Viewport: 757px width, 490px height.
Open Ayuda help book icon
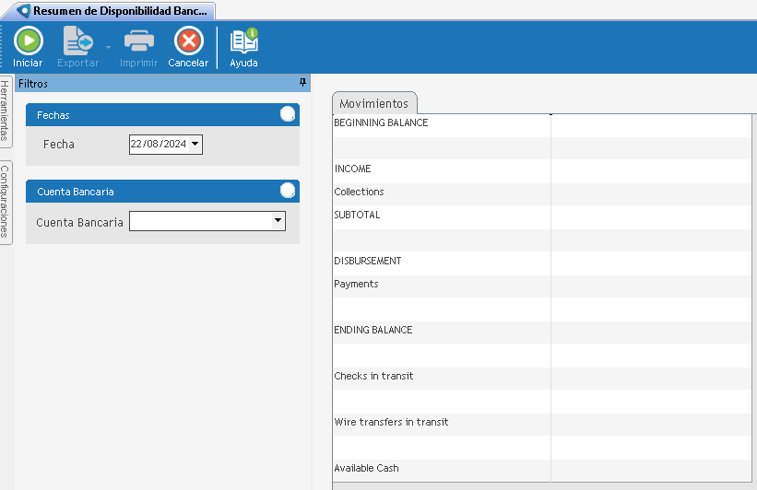pyautogui.click(x=243, y=41)
